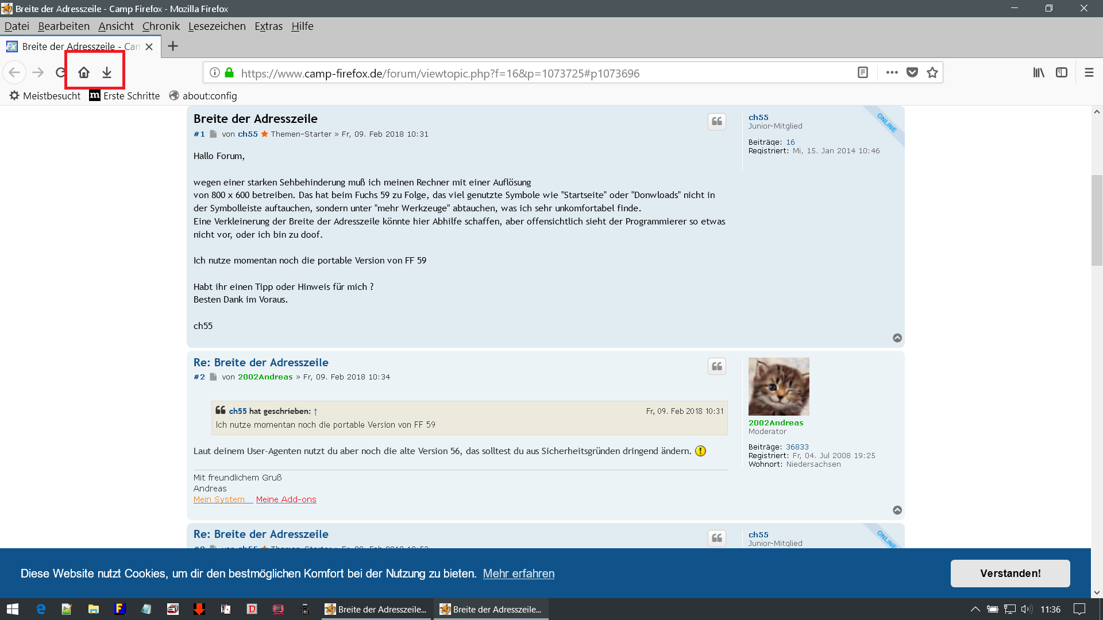Click the Verstanden! cookie button

[1010, 573]
